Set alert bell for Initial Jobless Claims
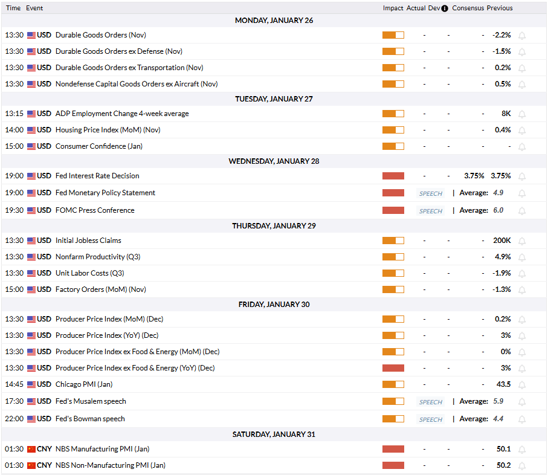The height and width of the screenshot is (475, 548). 522,241
